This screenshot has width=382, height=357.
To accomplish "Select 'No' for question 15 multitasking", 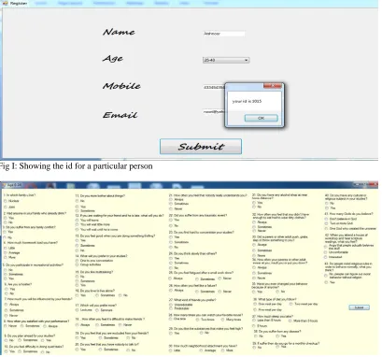I will [78, 277].
